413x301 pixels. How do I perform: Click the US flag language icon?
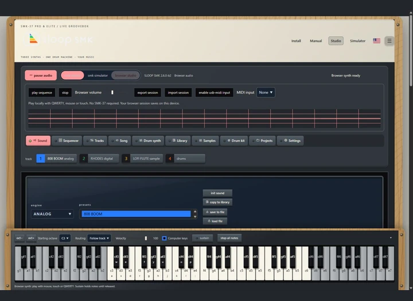376,41
